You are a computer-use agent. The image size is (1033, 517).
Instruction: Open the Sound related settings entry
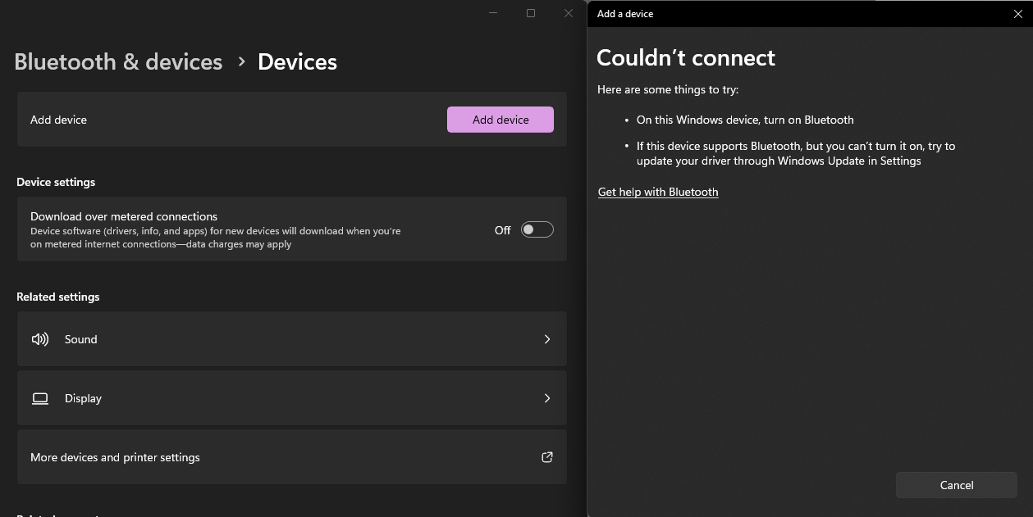291,339
